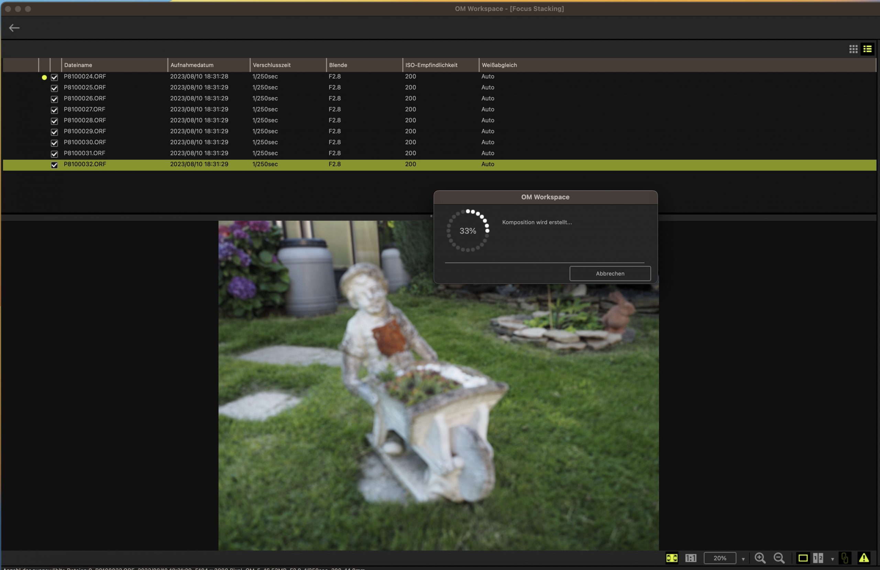Click the 20% zoom level field

(720, 558)
